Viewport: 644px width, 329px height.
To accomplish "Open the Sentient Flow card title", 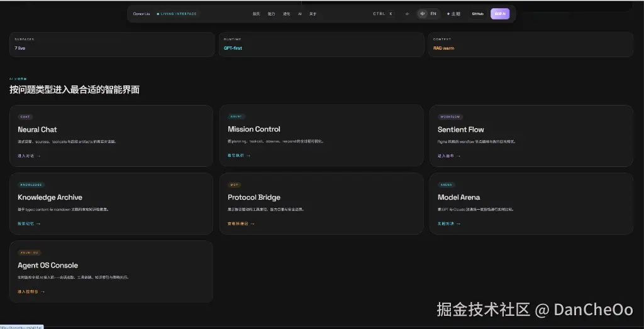I will point(461,129).
